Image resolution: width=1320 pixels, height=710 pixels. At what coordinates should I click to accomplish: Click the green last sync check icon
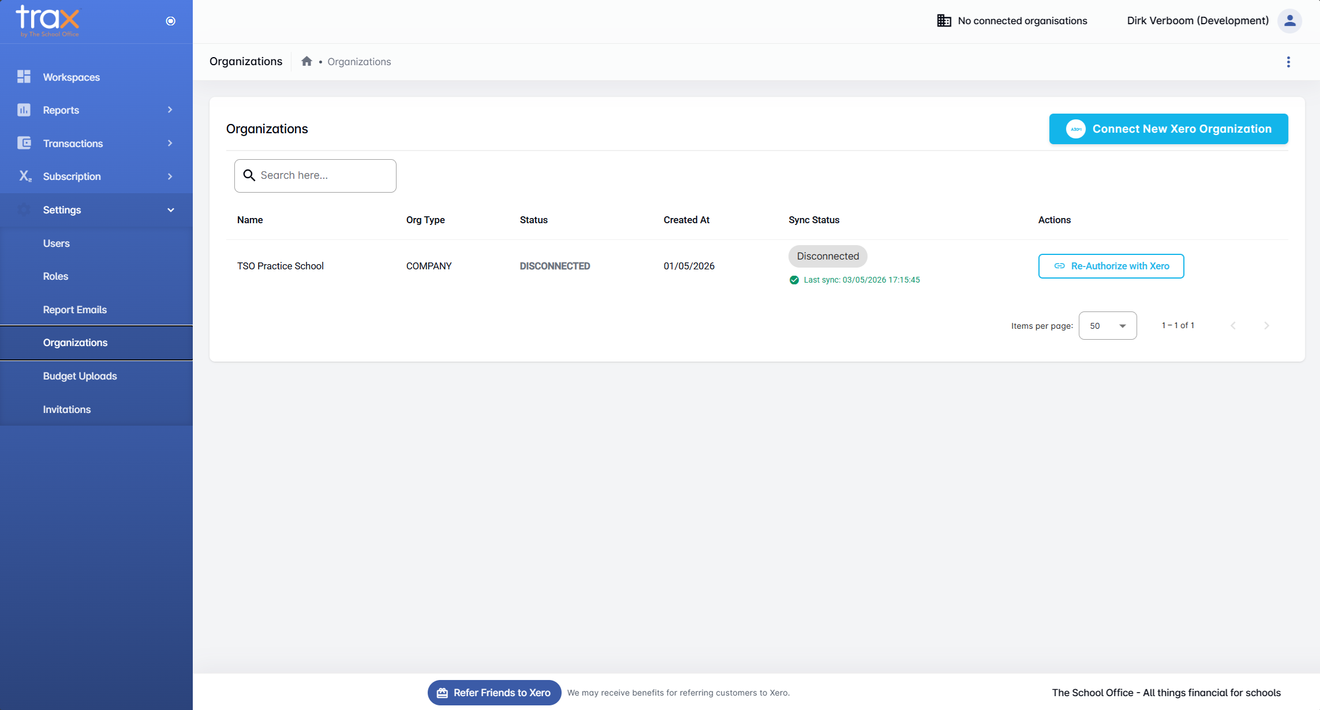point(794,280)
